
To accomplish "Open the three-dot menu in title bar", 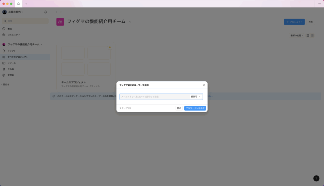I will coord(319,4).
